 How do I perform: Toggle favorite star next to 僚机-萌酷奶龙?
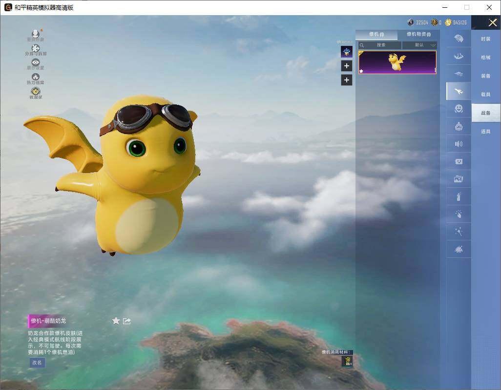(x=116, y=321)
